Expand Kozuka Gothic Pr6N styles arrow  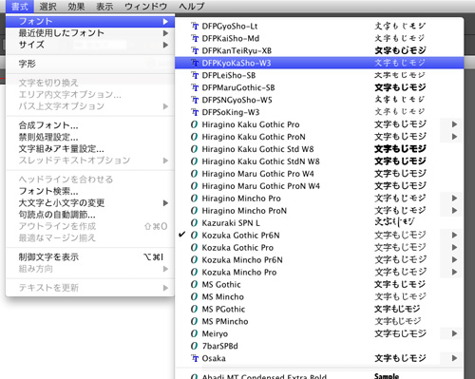(454, 236)
